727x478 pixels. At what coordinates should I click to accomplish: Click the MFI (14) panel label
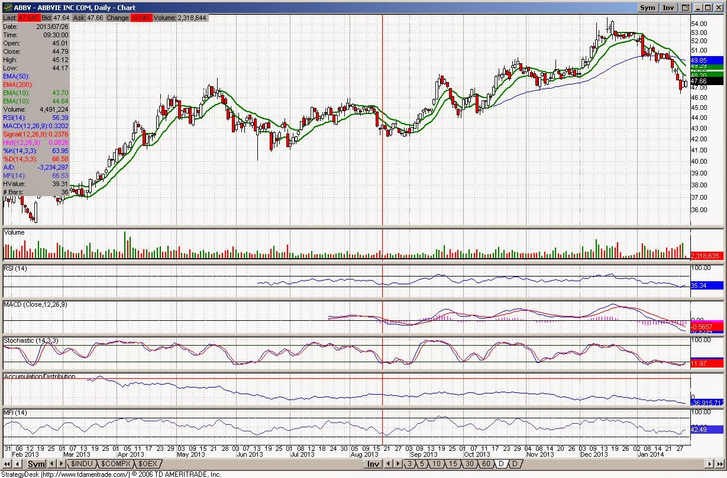[17, 412]
